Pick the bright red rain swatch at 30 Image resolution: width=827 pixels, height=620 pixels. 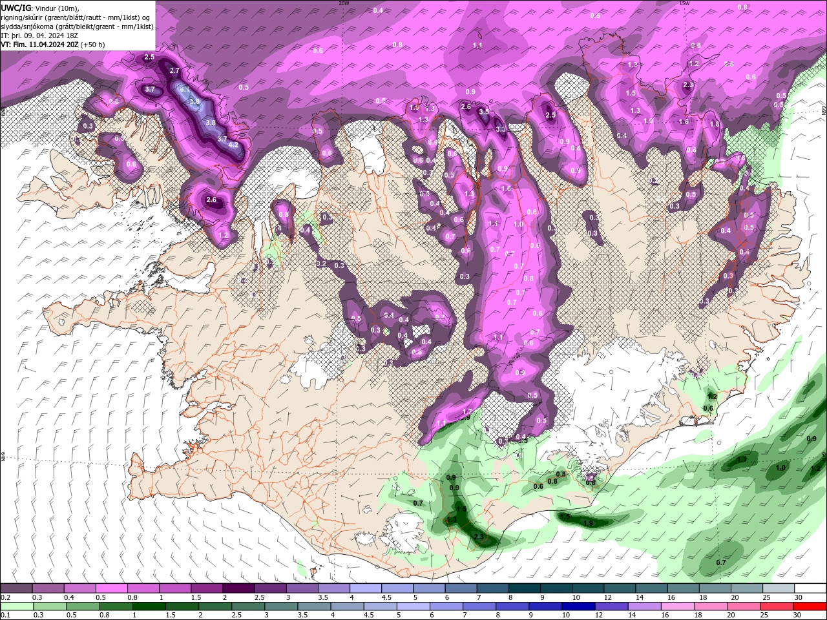(x=810, y=606)
